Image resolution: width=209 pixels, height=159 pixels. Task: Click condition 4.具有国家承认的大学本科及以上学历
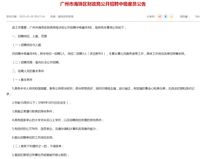pyautogui.click(x=58, y=120)
